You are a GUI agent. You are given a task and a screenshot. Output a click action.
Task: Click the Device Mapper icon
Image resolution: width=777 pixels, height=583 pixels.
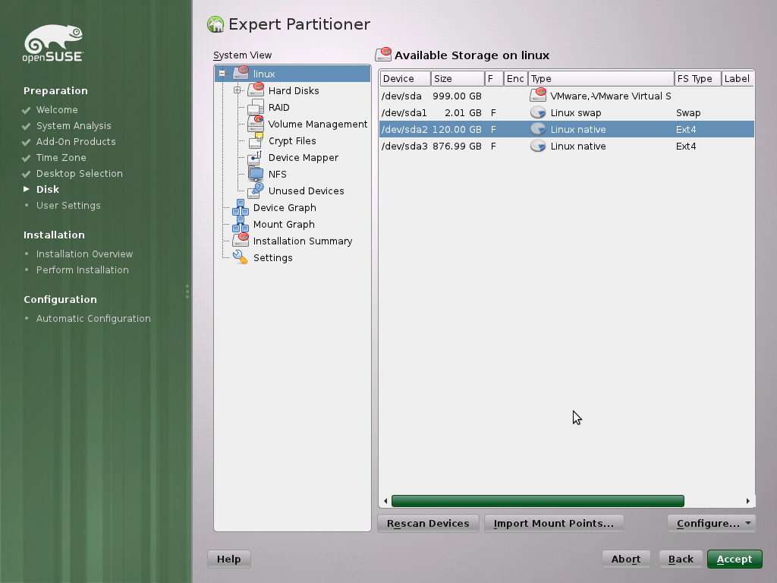[x=256, y=158]
